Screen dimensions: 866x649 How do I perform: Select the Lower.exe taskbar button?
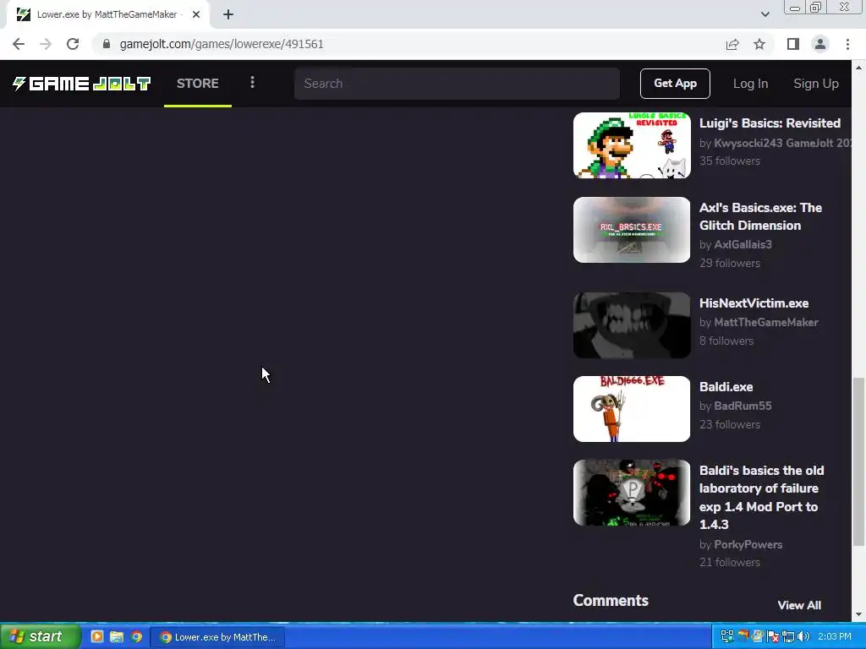[217, 637]
